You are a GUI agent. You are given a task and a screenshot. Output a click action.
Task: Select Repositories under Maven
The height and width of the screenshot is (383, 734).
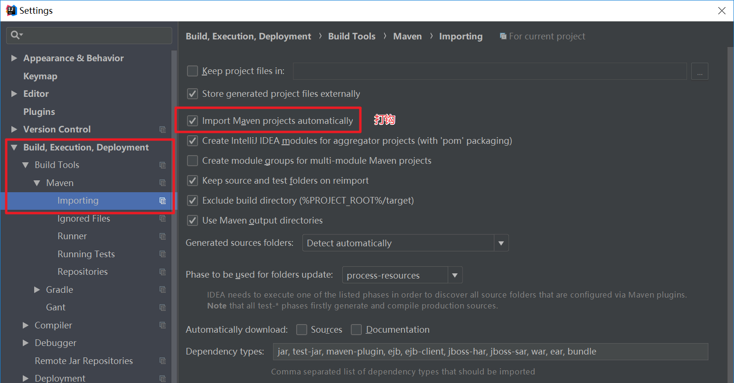[83, 272]
